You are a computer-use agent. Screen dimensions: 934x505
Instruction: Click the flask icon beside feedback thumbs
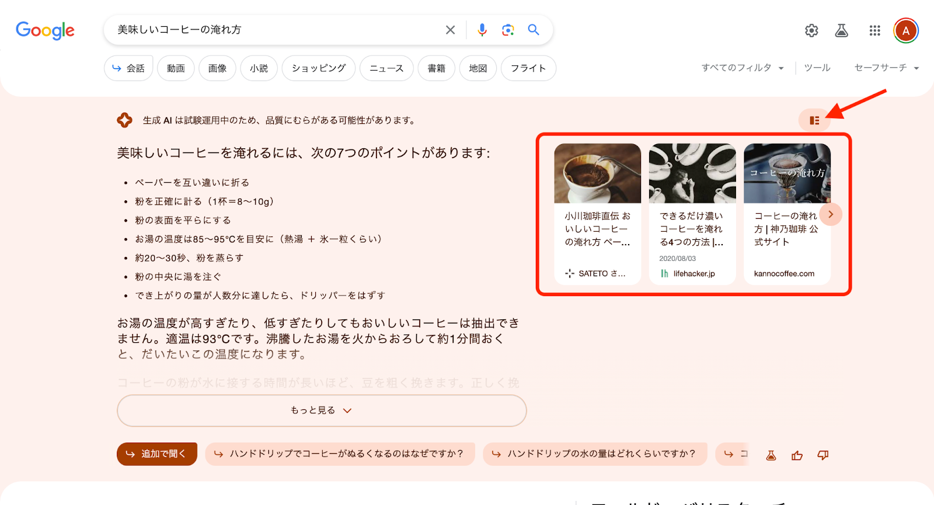(771, 455)
